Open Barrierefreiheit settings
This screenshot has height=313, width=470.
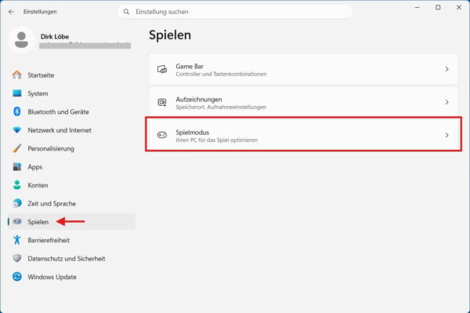71,240
